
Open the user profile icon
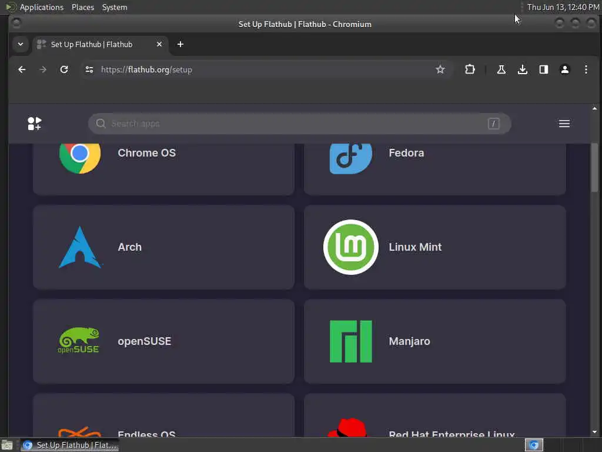(565, 69)
